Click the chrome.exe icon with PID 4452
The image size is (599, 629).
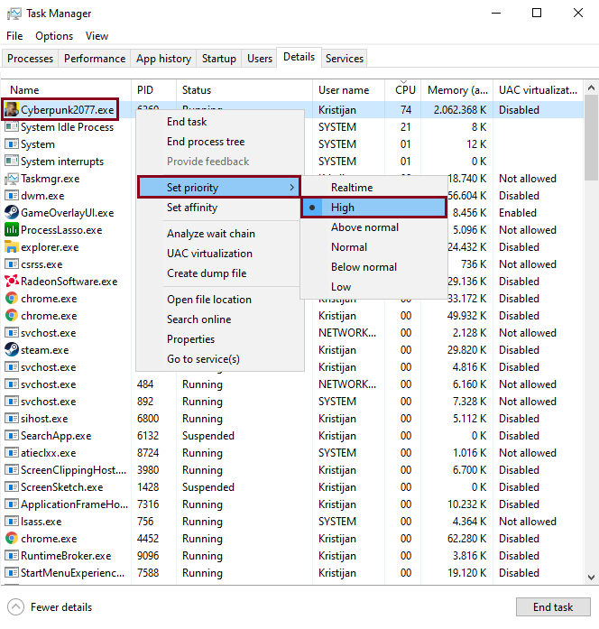pyautogui.click(x=12, y=539)
